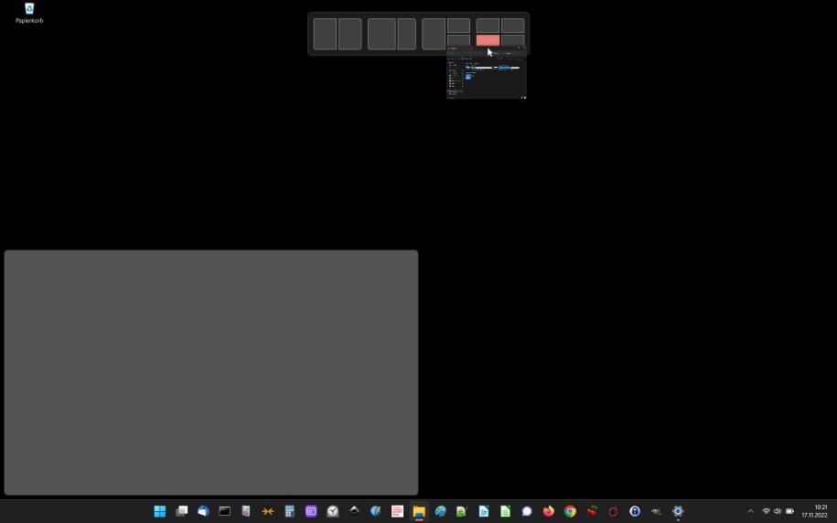The image size is (837, 523).
Task: Open the Clock app in taskbar
Action: (333, 511)
